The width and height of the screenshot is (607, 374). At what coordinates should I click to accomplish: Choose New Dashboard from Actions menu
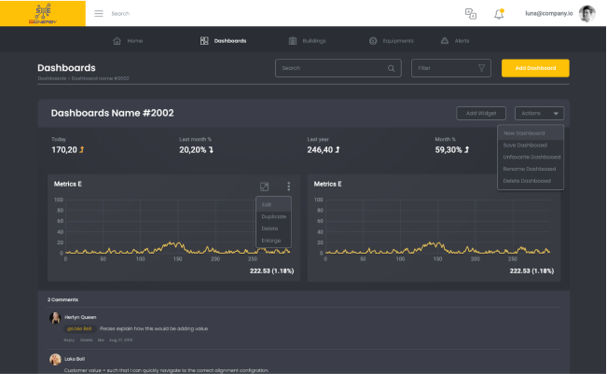[531, 133]
